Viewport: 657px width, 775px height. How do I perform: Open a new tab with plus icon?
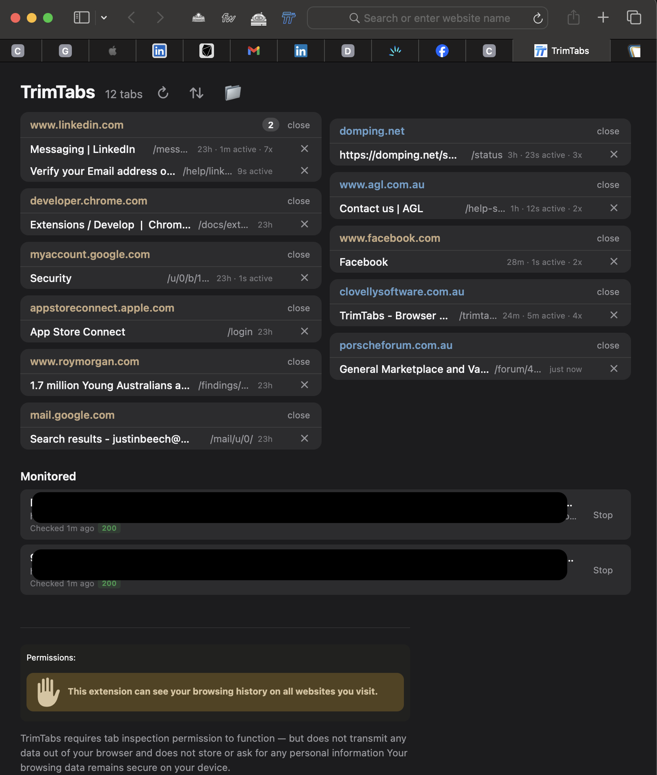pyautogui.click(x=603, y=17)
